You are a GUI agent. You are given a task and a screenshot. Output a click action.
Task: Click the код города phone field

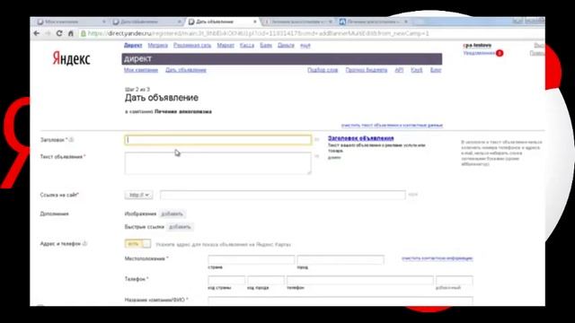click(266, 281)
